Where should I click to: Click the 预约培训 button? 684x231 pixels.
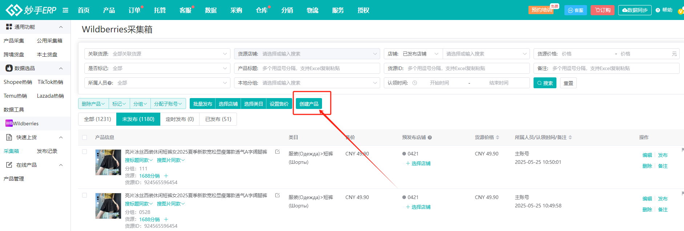click(541, 10)
